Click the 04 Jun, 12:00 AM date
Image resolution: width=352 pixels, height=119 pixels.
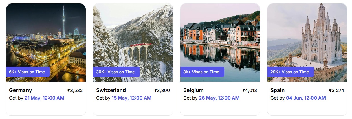click(306, 98)
